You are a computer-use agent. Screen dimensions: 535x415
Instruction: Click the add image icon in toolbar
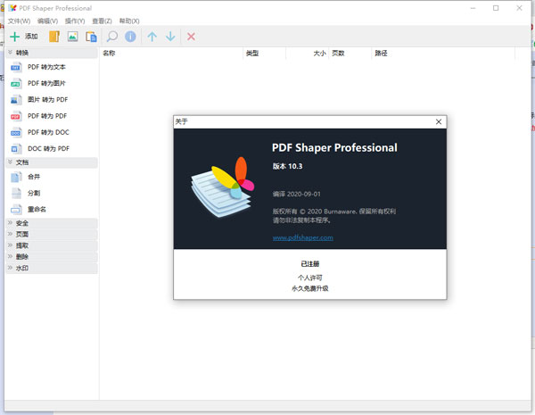pos(73,37)
